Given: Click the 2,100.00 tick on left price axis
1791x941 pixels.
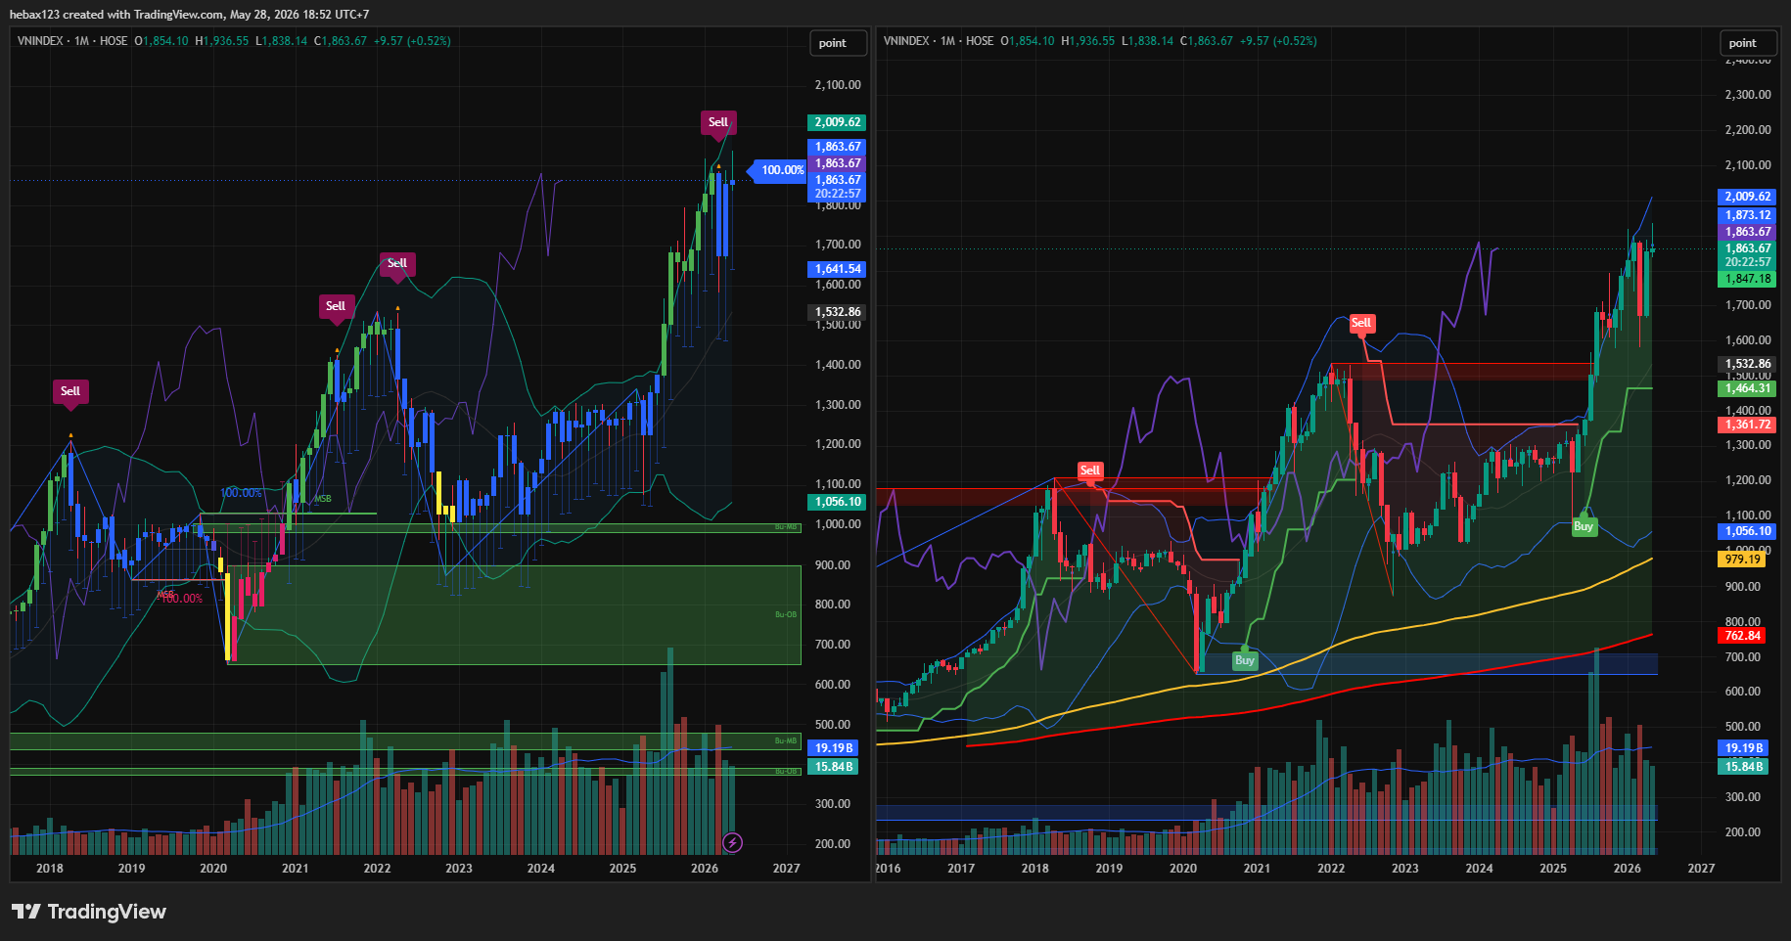Looking at the screenshot, I should click(x=838, y=85).
